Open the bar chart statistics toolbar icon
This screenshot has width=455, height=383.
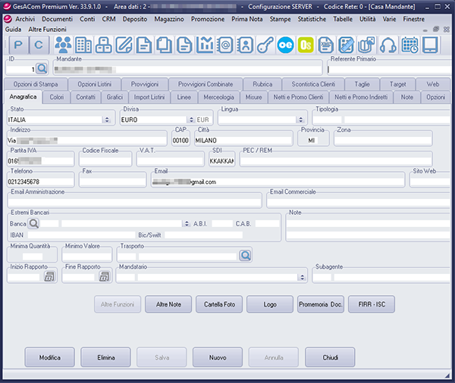click(205, 45)
